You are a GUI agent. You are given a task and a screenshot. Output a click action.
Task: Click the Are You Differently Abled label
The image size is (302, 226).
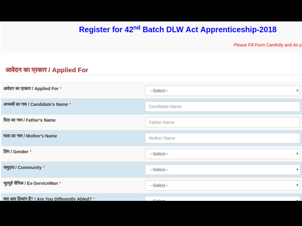coord(49,199)
